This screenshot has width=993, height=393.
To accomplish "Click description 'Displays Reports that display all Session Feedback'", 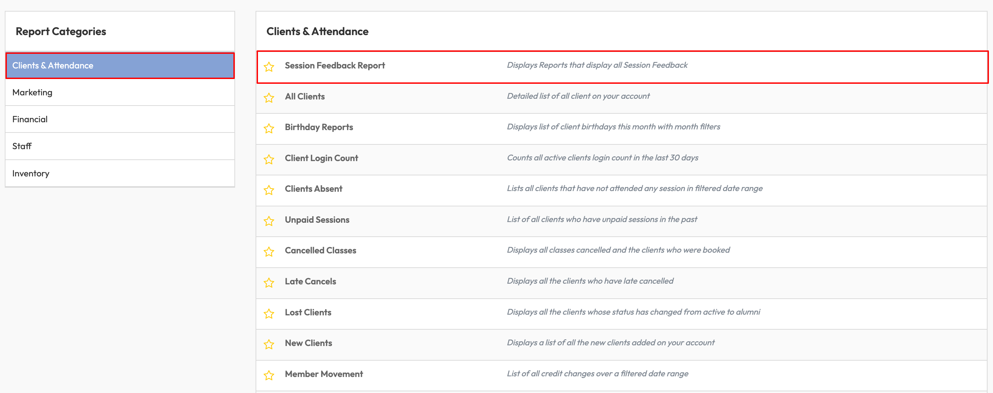I will click(597, 65).
